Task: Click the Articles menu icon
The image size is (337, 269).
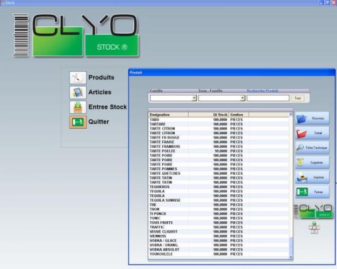Action: point(78,93)
